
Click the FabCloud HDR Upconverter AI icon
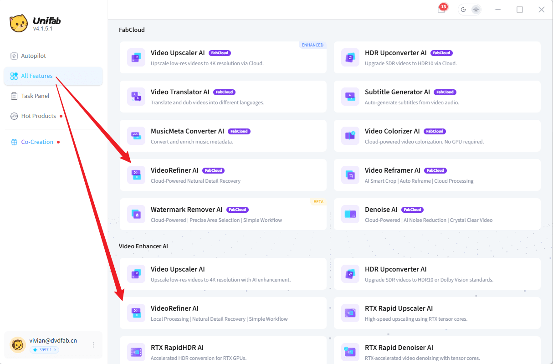350,57
